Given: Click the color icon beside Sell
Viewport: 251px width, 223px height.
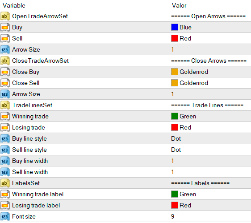Looking at the screenshot, I should pyautogui.click(x=5, y=38).
